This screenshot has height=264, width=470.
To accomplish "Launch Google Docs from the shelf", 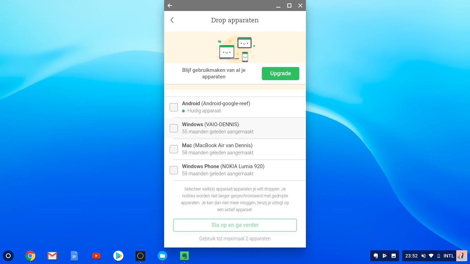I will [x=74, y=256].
